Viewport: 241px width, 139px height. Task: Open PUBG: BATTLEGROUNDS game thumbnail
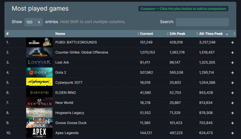[39, 42]
